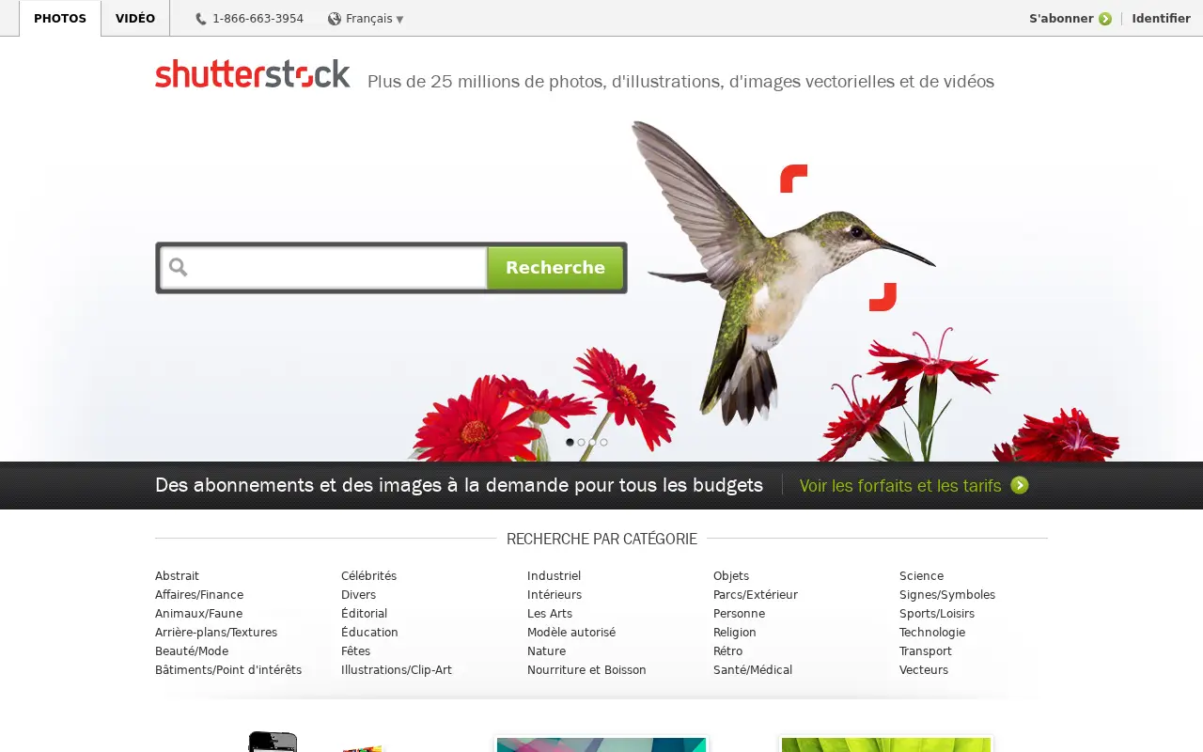Click the Recherche search button

coord(555,268)
